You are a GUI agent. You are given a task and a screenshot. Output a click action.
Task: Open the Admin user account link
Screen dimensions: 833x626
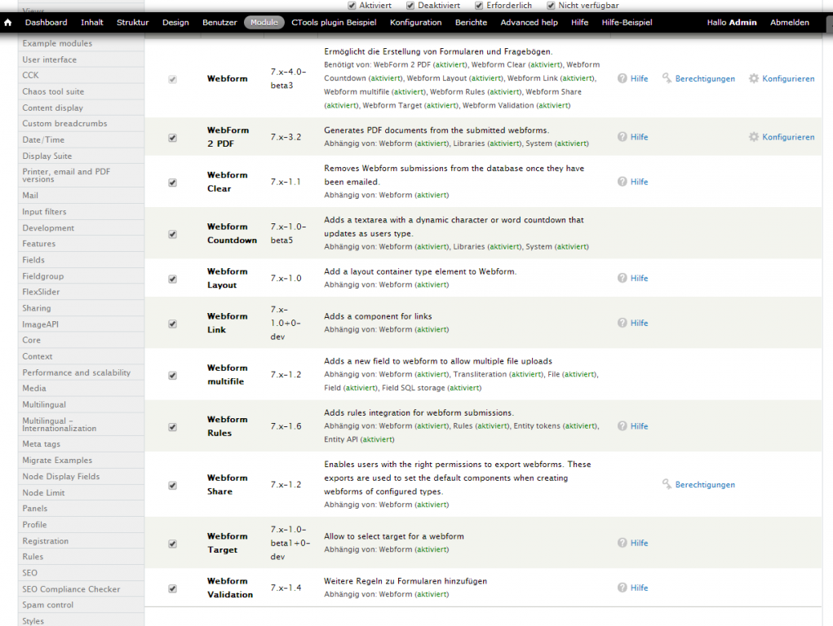(742, 23)
